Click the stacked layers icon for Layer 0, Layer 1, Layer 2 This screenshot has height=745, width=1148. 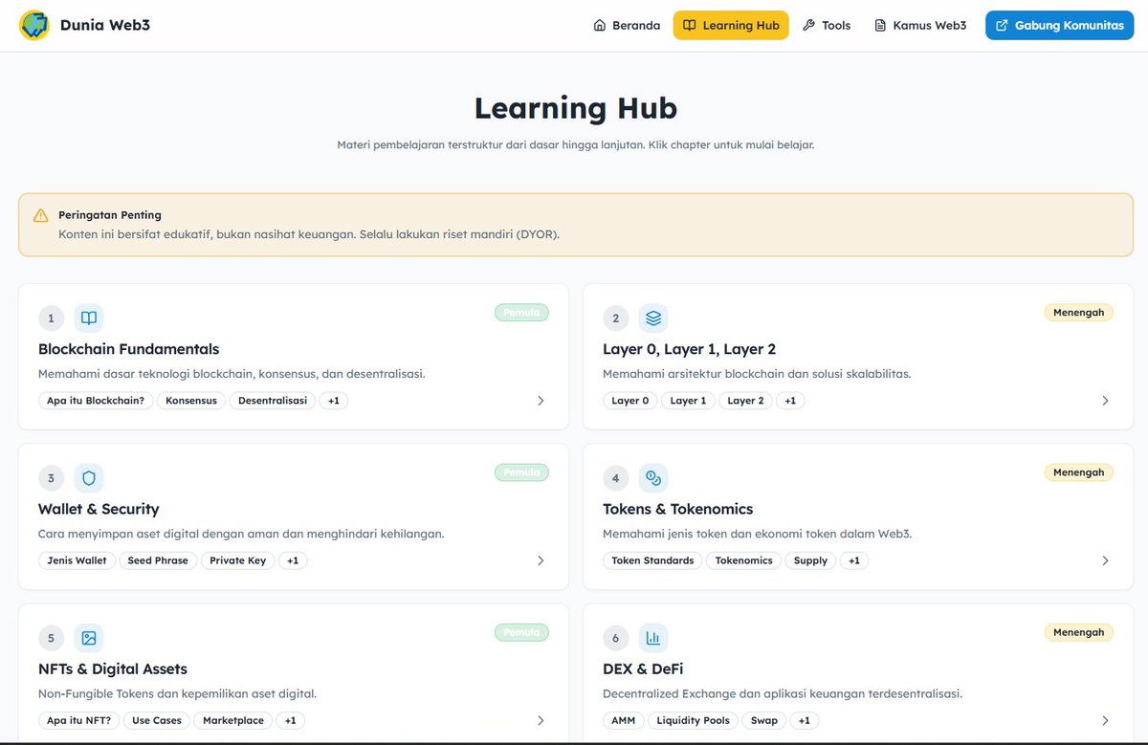point(653,318)
